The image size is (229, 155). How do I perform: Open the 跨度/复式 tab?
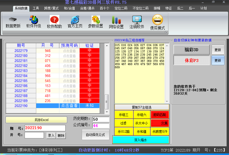[51, 8]
